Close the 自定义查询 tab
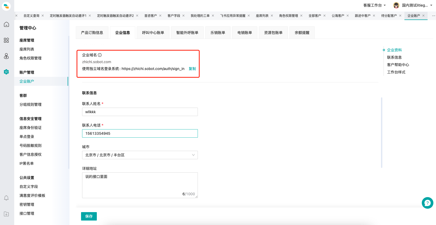Viewport: 436px width, 225px height. (43, 16)
